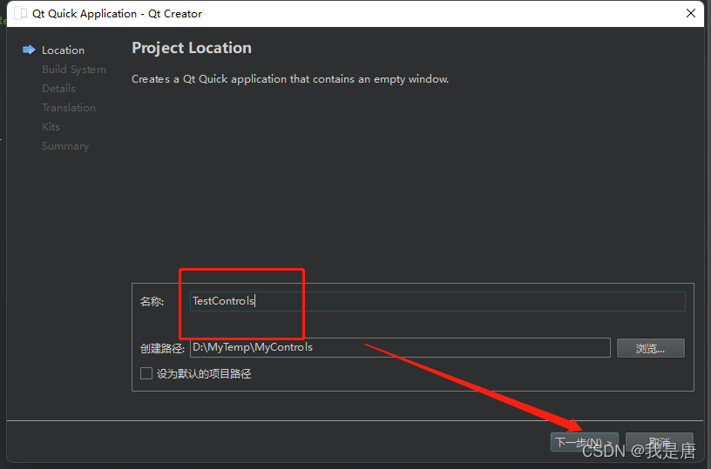The width and height of the screenshot is (711, 469).
Task: Open the 浏览... browse button
Action: pyautogui.click(x=651, y=348)
